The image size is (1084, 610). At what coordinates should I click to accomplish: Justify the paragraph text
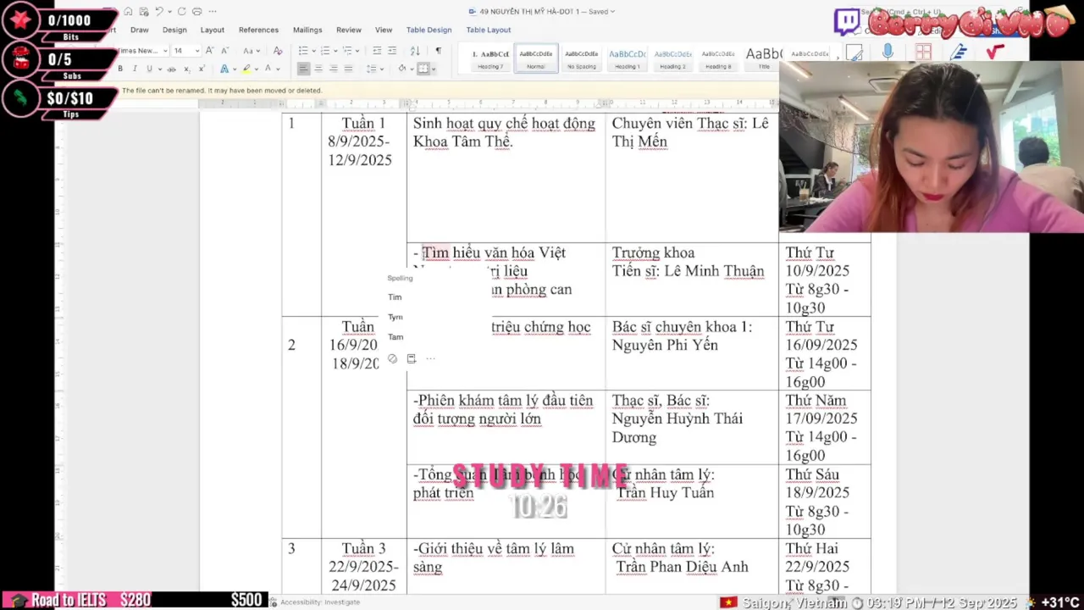[347, 69]
